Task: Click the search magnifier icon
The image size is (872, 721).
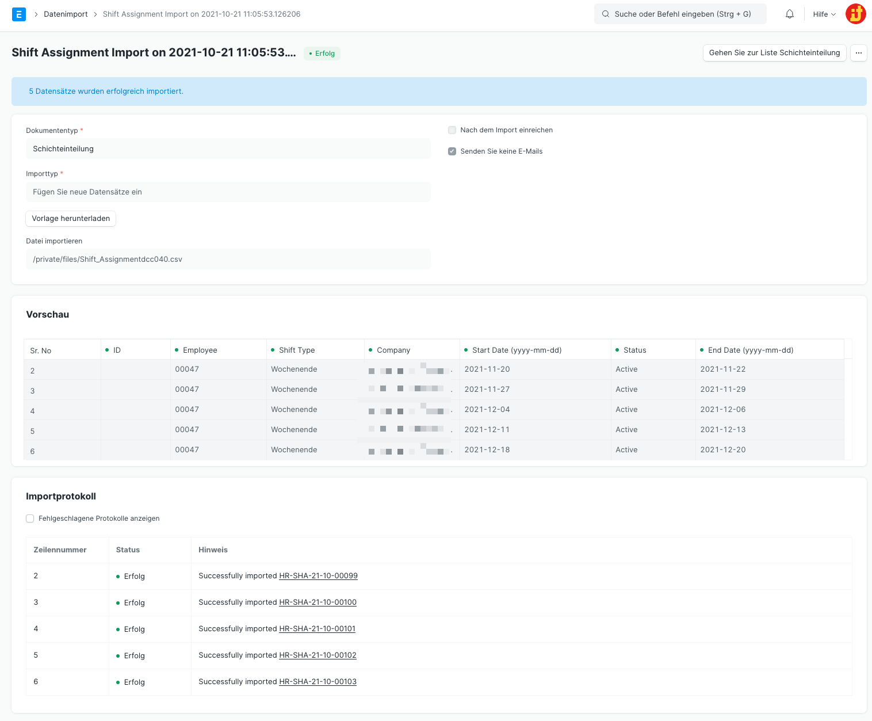Action: pos(606,14)
